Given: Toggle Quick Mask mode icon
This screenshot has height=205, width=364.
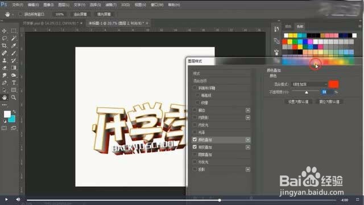Looking at the screenshot, I should pos(4,128).
